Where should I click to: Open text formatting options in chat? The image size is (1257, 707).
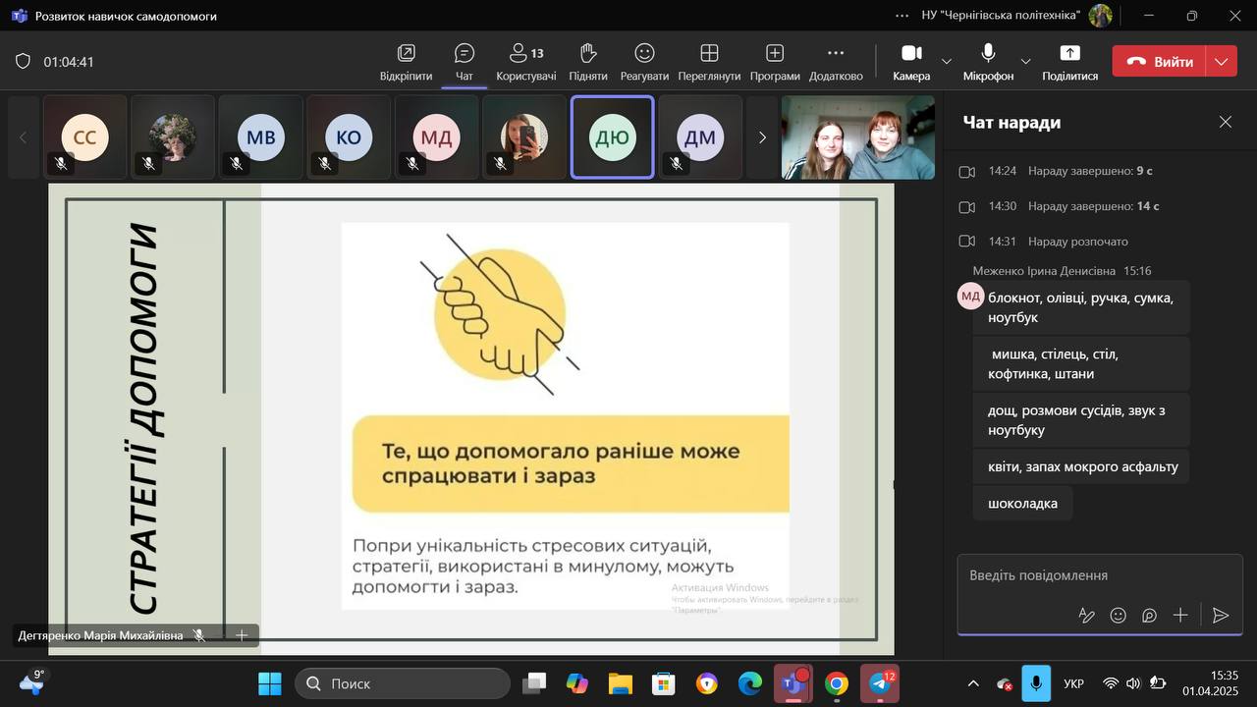click(1086, 616)
